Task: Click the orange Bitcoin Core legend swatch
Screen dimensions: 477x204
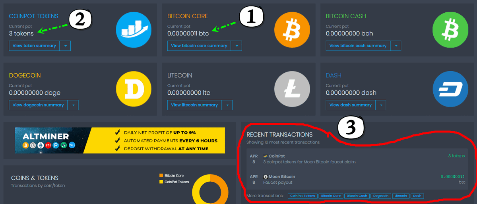Action: [161, 175]
